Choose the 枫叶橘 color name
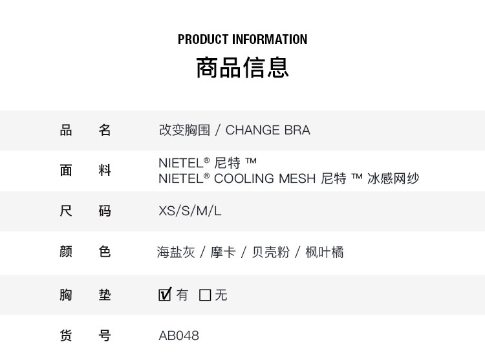The width and height of the screenshot is (485, 362). coord(324,252)
